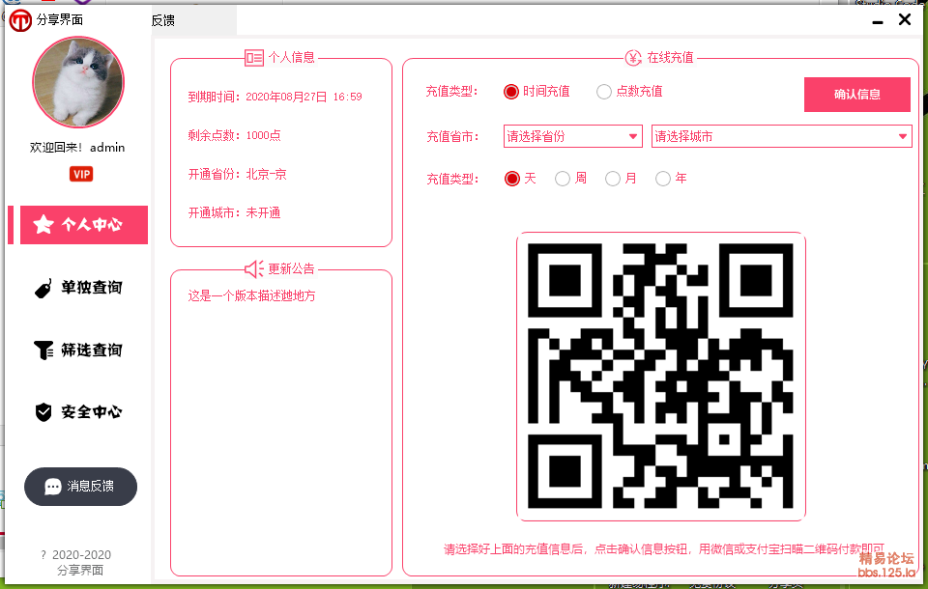Click the star icon in 个人中心

tap(43, 225)
